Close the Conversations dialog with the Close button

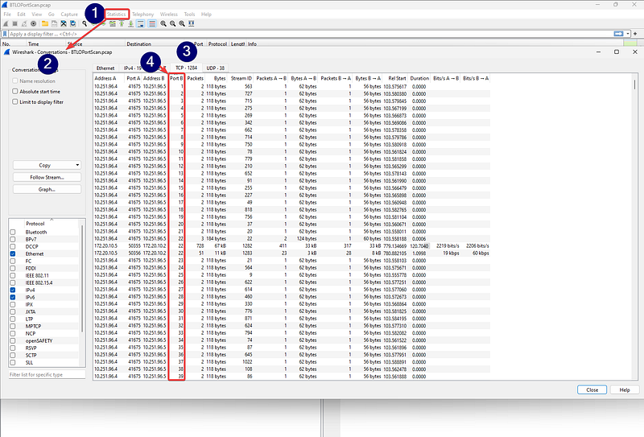[592, 390]
